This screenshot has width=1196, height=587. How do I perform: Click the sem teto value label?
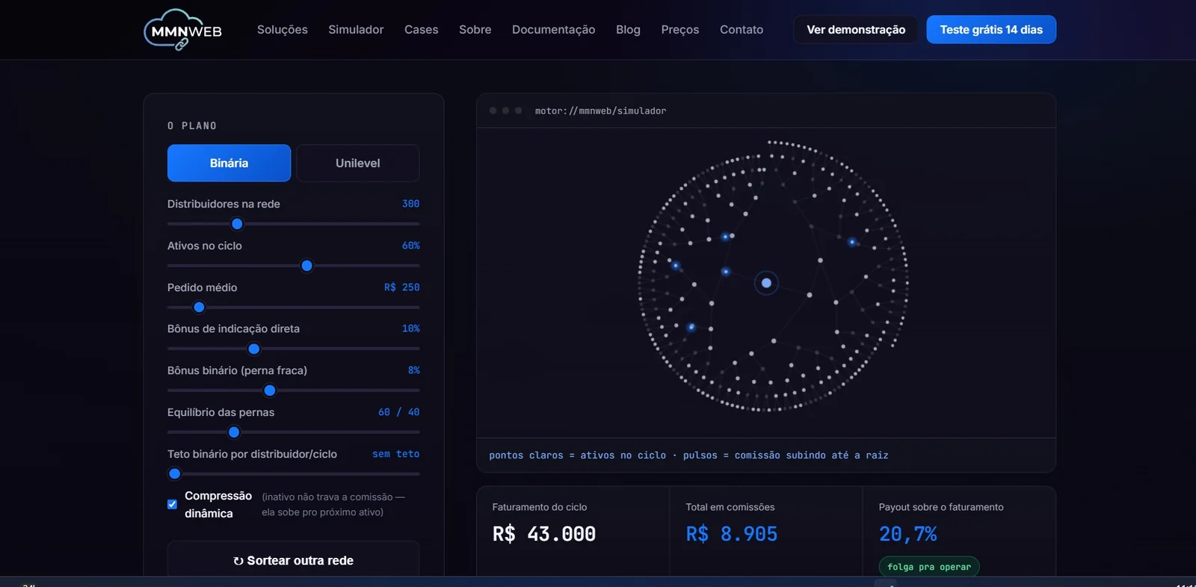[x=396, y=454]
